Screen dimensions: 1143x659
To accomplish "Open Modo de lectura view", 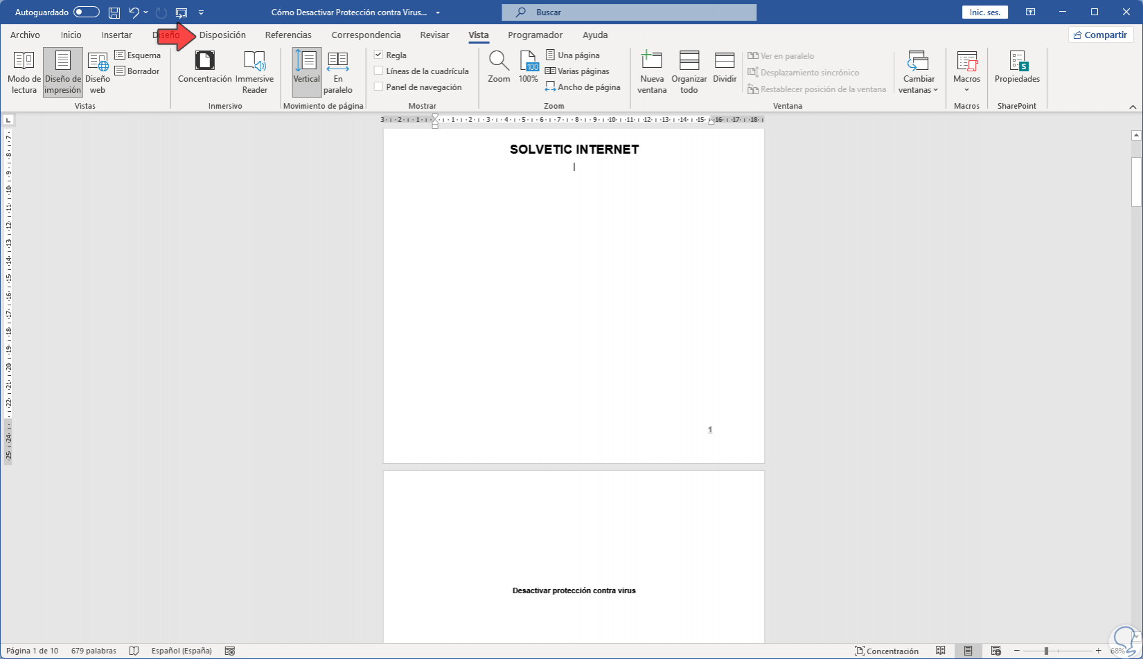I will point(24,72).
